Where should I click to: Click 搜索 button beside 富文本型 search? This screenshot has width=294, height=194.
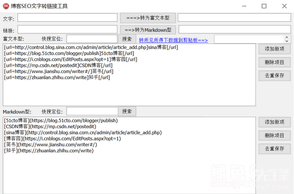pos(127,39)
